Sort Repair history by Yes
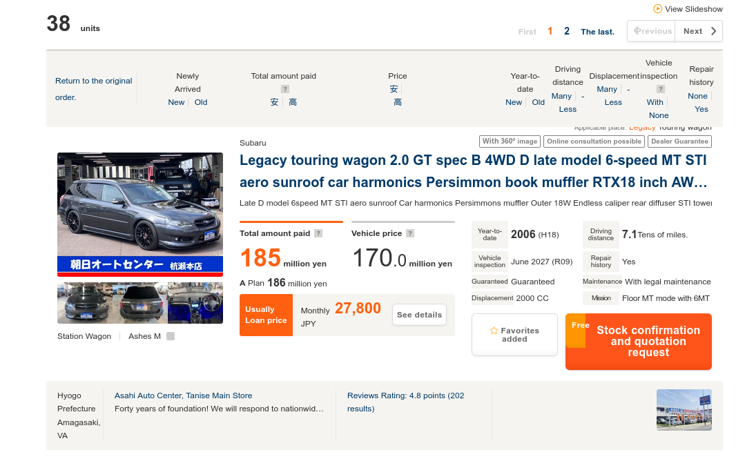745x459 pixels. [x=702, y=109]
